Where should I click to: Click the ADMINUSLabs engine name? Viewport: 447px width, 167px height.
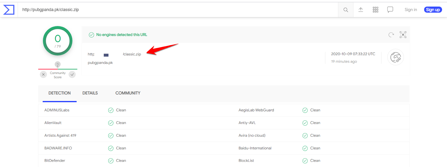[x=57, y=110]
